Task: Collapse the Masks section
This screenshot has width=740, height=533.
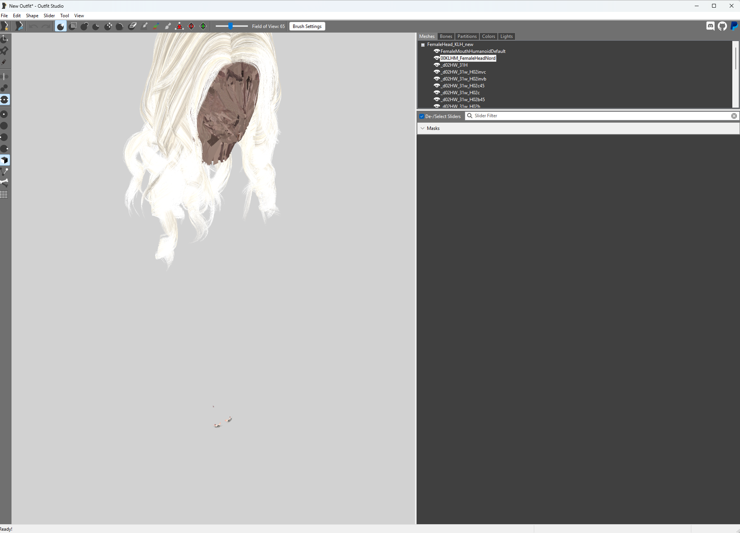Action: (x=423, y=128)
